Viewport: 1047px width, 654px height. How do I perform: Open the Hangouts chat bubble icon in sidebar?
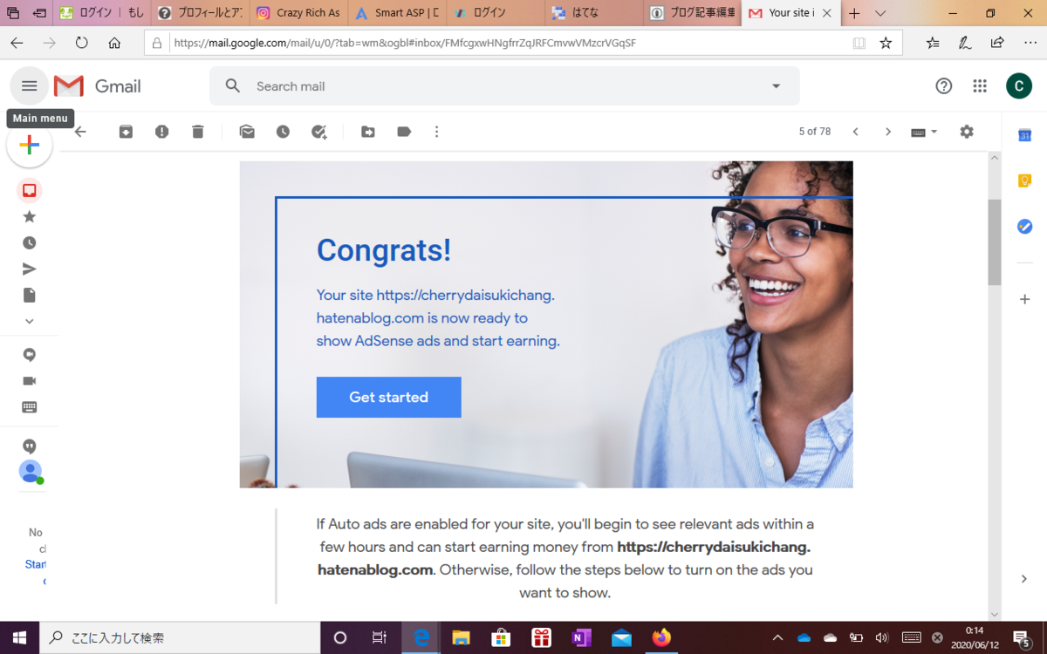(30, 355)
